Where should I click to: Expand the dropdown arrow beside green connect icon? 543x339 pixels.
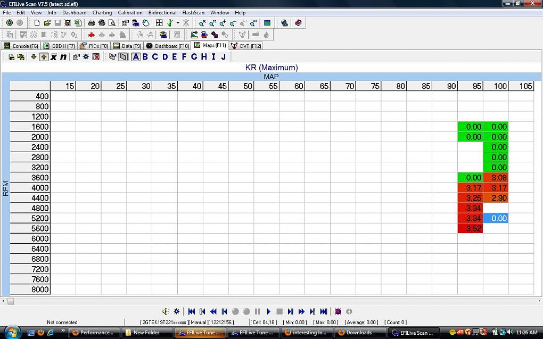[178, 23]
